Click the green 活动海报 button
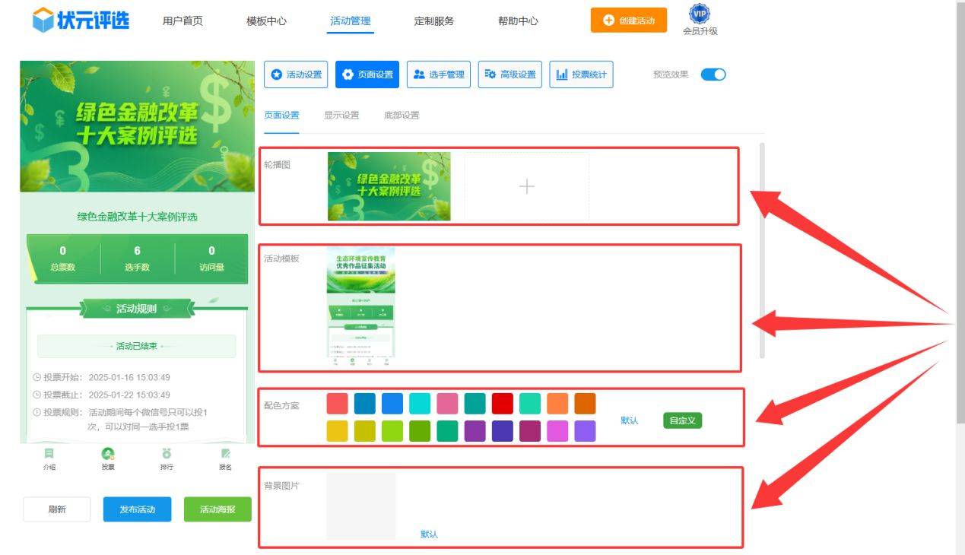Viewport: 965px width, 555px height. [217, 509]
